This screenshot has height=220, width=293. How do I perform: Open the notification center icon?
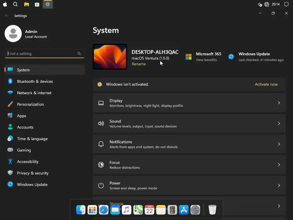(x=286, y=4)
